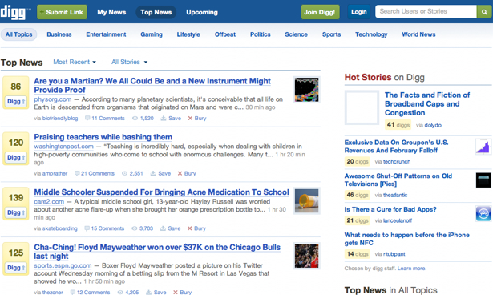
Task: Open the Most Recent sort dropdown
Action: [75, 62]
